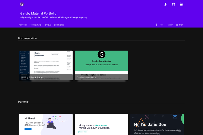Select the Documentation nav tab
This screenshot has width=203, height=135.
36,25
